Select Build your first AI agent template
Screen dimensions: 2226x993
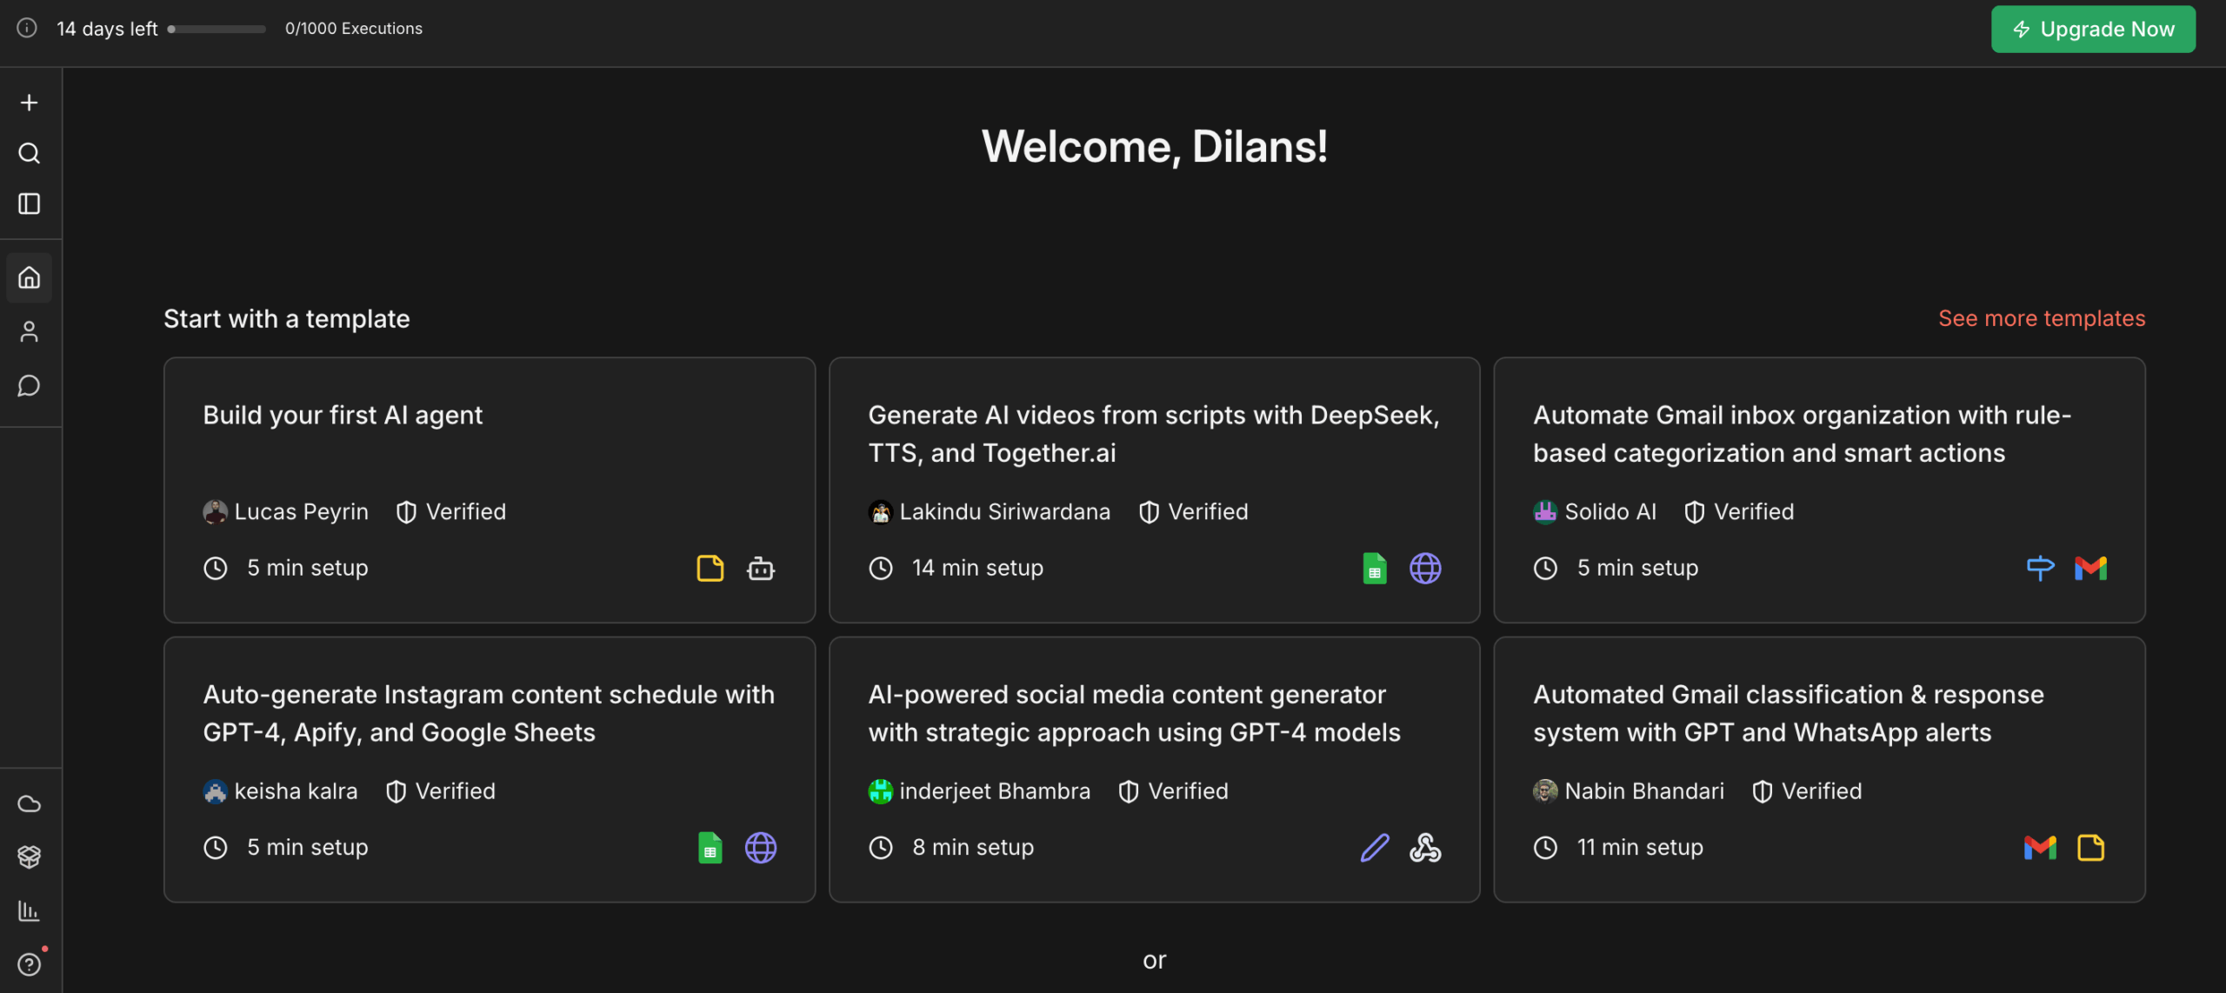pyautogui.click(x=490, y=490)
